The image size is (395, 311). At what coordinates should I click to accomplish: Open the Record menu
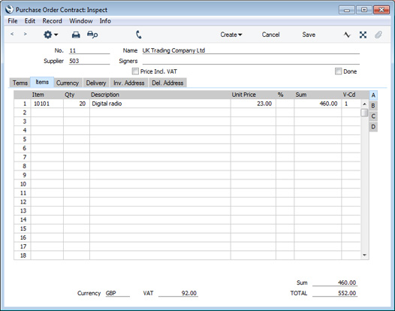[x=52, y=21]
